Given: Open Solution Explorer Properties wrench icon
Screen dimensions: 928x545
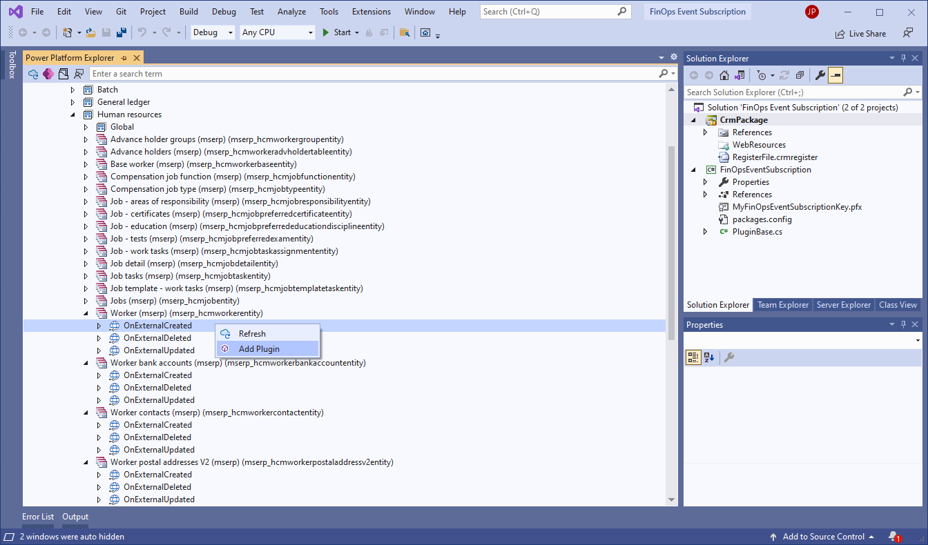Looking at the screenshot, I should coord(820,75).
